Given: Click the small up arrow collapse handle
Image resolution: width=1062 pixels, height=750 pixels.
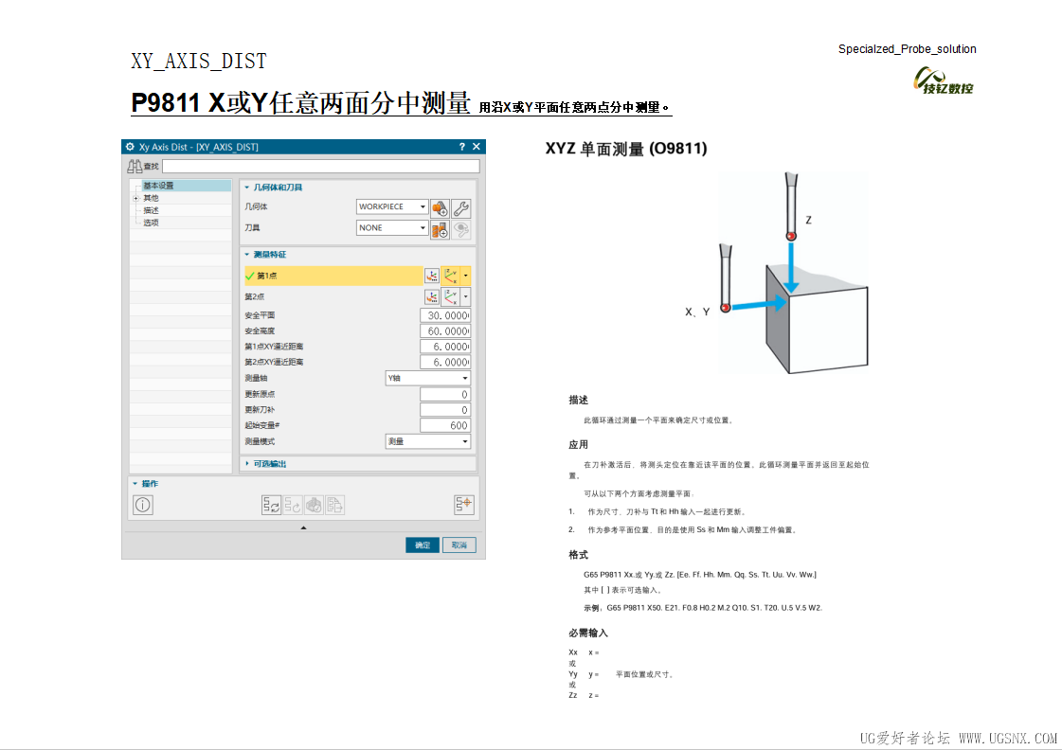Looking at the screenshot, I should pos(303,527).
